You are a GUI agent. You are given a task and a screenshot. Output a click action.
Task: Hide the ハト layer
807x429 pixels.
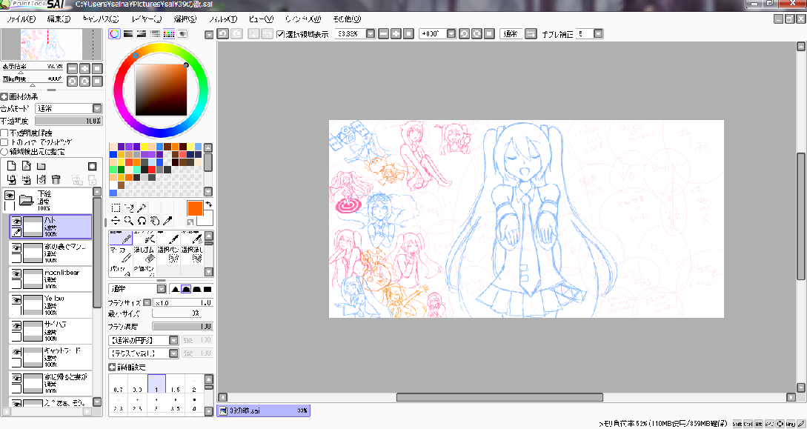point(16,222)
